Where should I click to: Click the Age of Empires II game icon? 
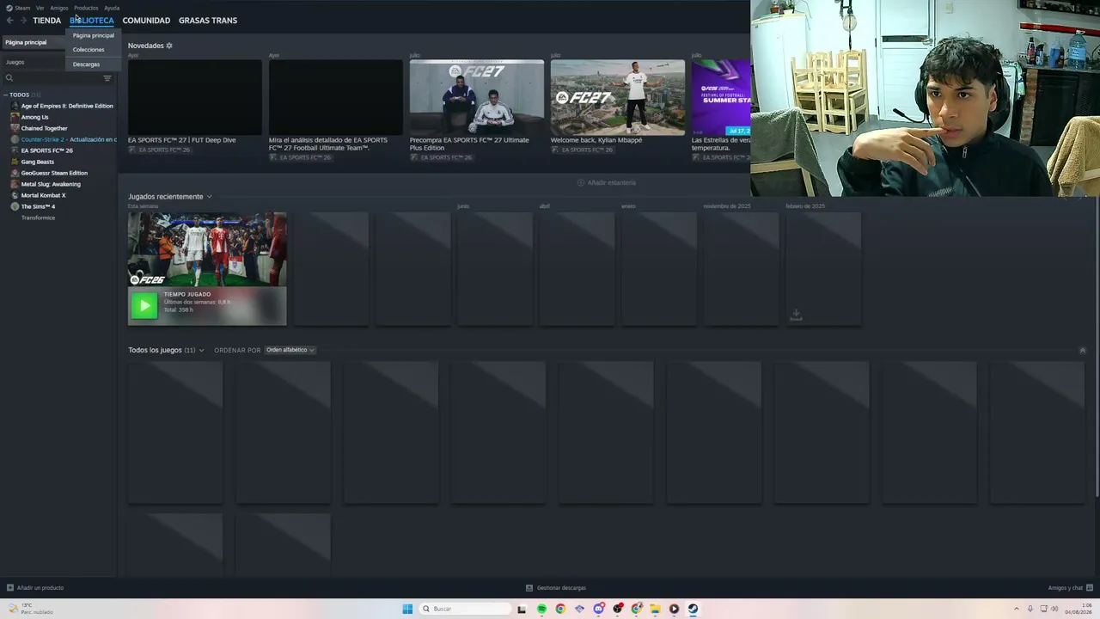[15, 106]
